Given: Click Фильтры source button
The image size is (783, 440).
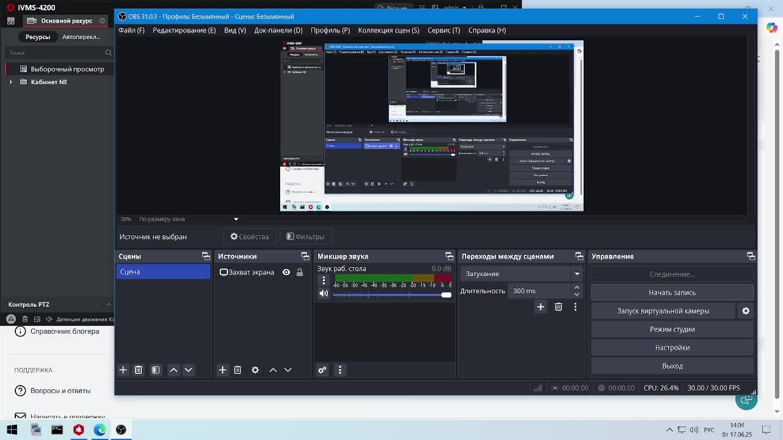Looking at the screenshot, I should click(x=305, y=237).
